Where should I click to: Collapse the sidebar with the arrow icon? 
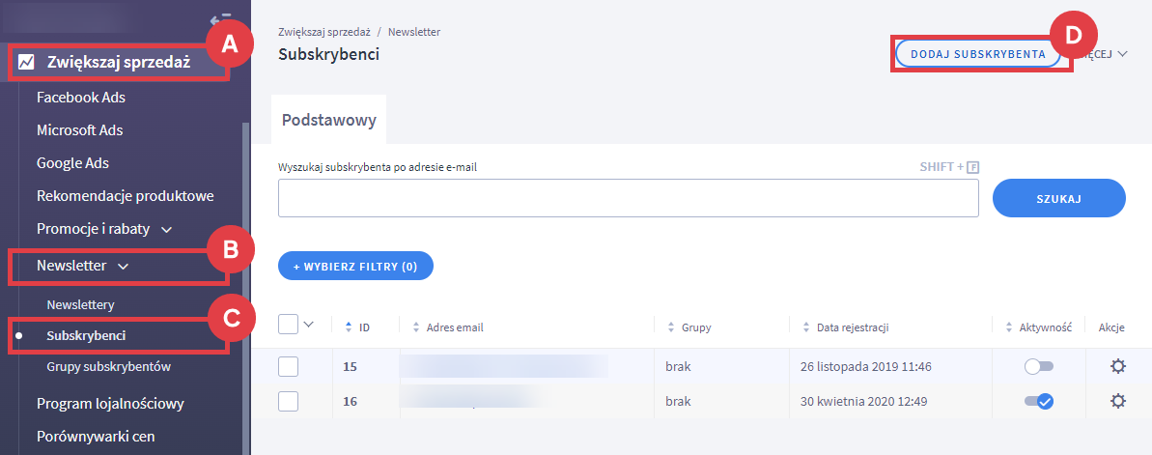(x=220, y=18)
